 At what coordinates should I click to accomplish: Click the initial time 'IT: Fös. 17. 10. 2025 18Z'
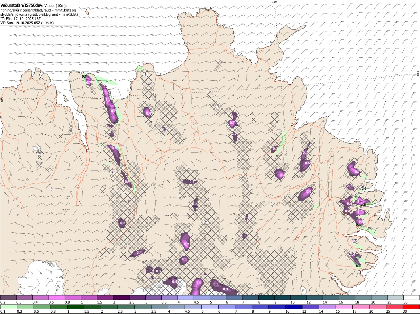[x=20, y=19]
